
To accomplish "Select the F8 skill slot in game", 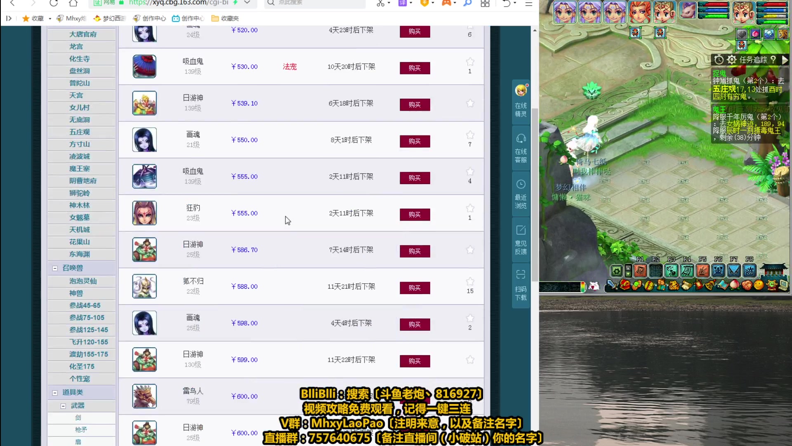I will pyautogui.click(x=750, y=270).
